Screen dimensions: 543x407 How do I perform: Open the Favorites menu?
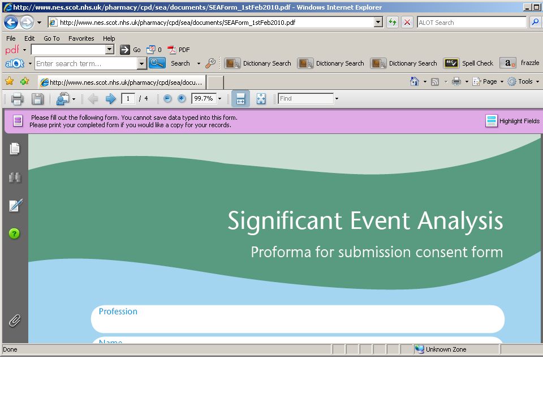tap(81, 38)
